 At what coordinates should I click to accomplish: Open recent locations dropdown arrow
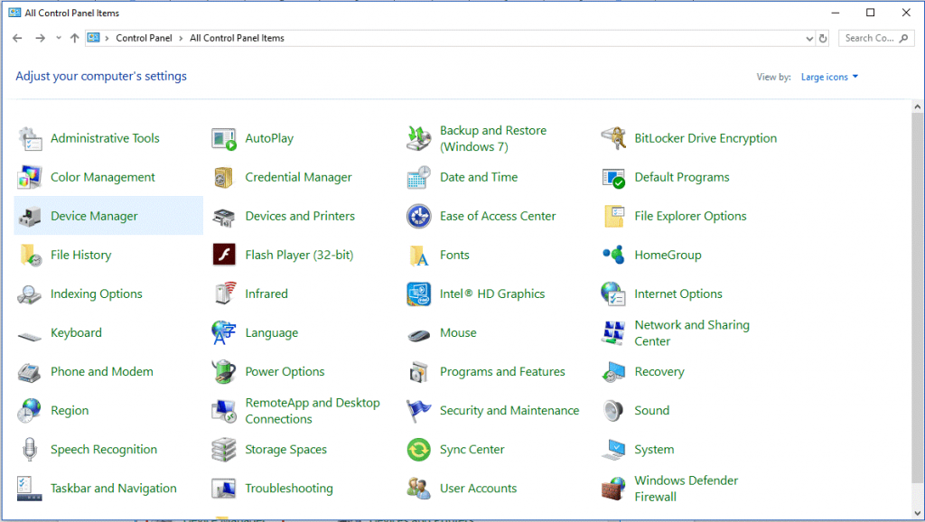59,38
